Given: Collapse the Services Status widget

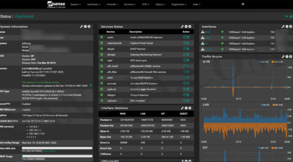Looking at the screenshot, I should (186, 27).
